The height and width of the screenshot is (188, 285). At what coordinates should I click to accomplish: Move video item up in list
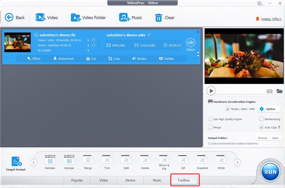[198, 53]
